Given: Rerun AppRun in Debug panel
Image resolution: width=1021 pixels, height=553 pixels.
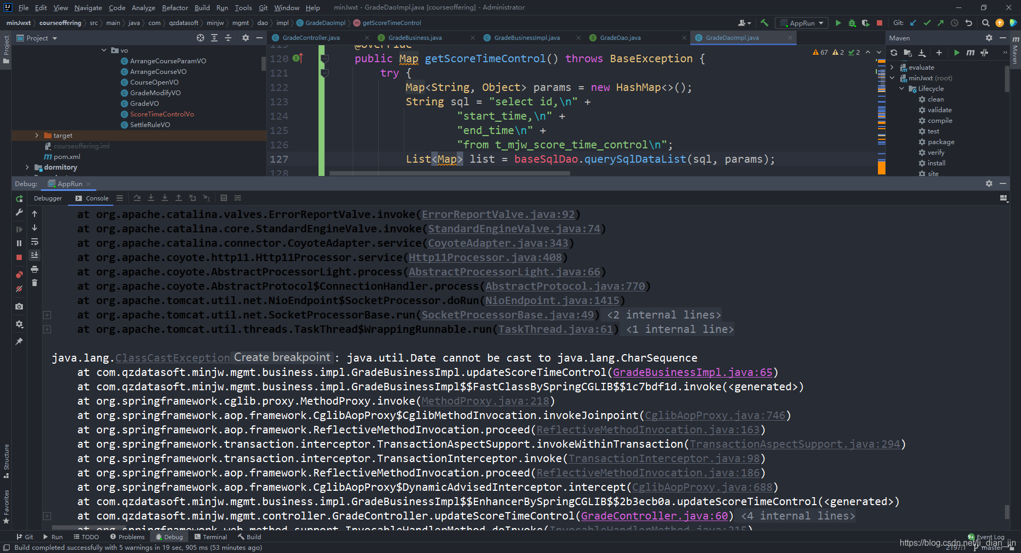Looking at the screenshot, I should click(19, 198).
